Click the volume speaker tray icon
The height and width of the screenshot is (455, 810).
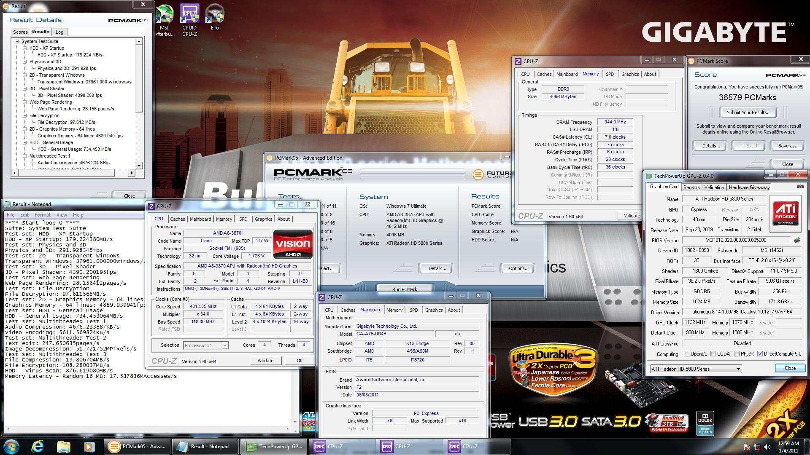coord(767,447)
